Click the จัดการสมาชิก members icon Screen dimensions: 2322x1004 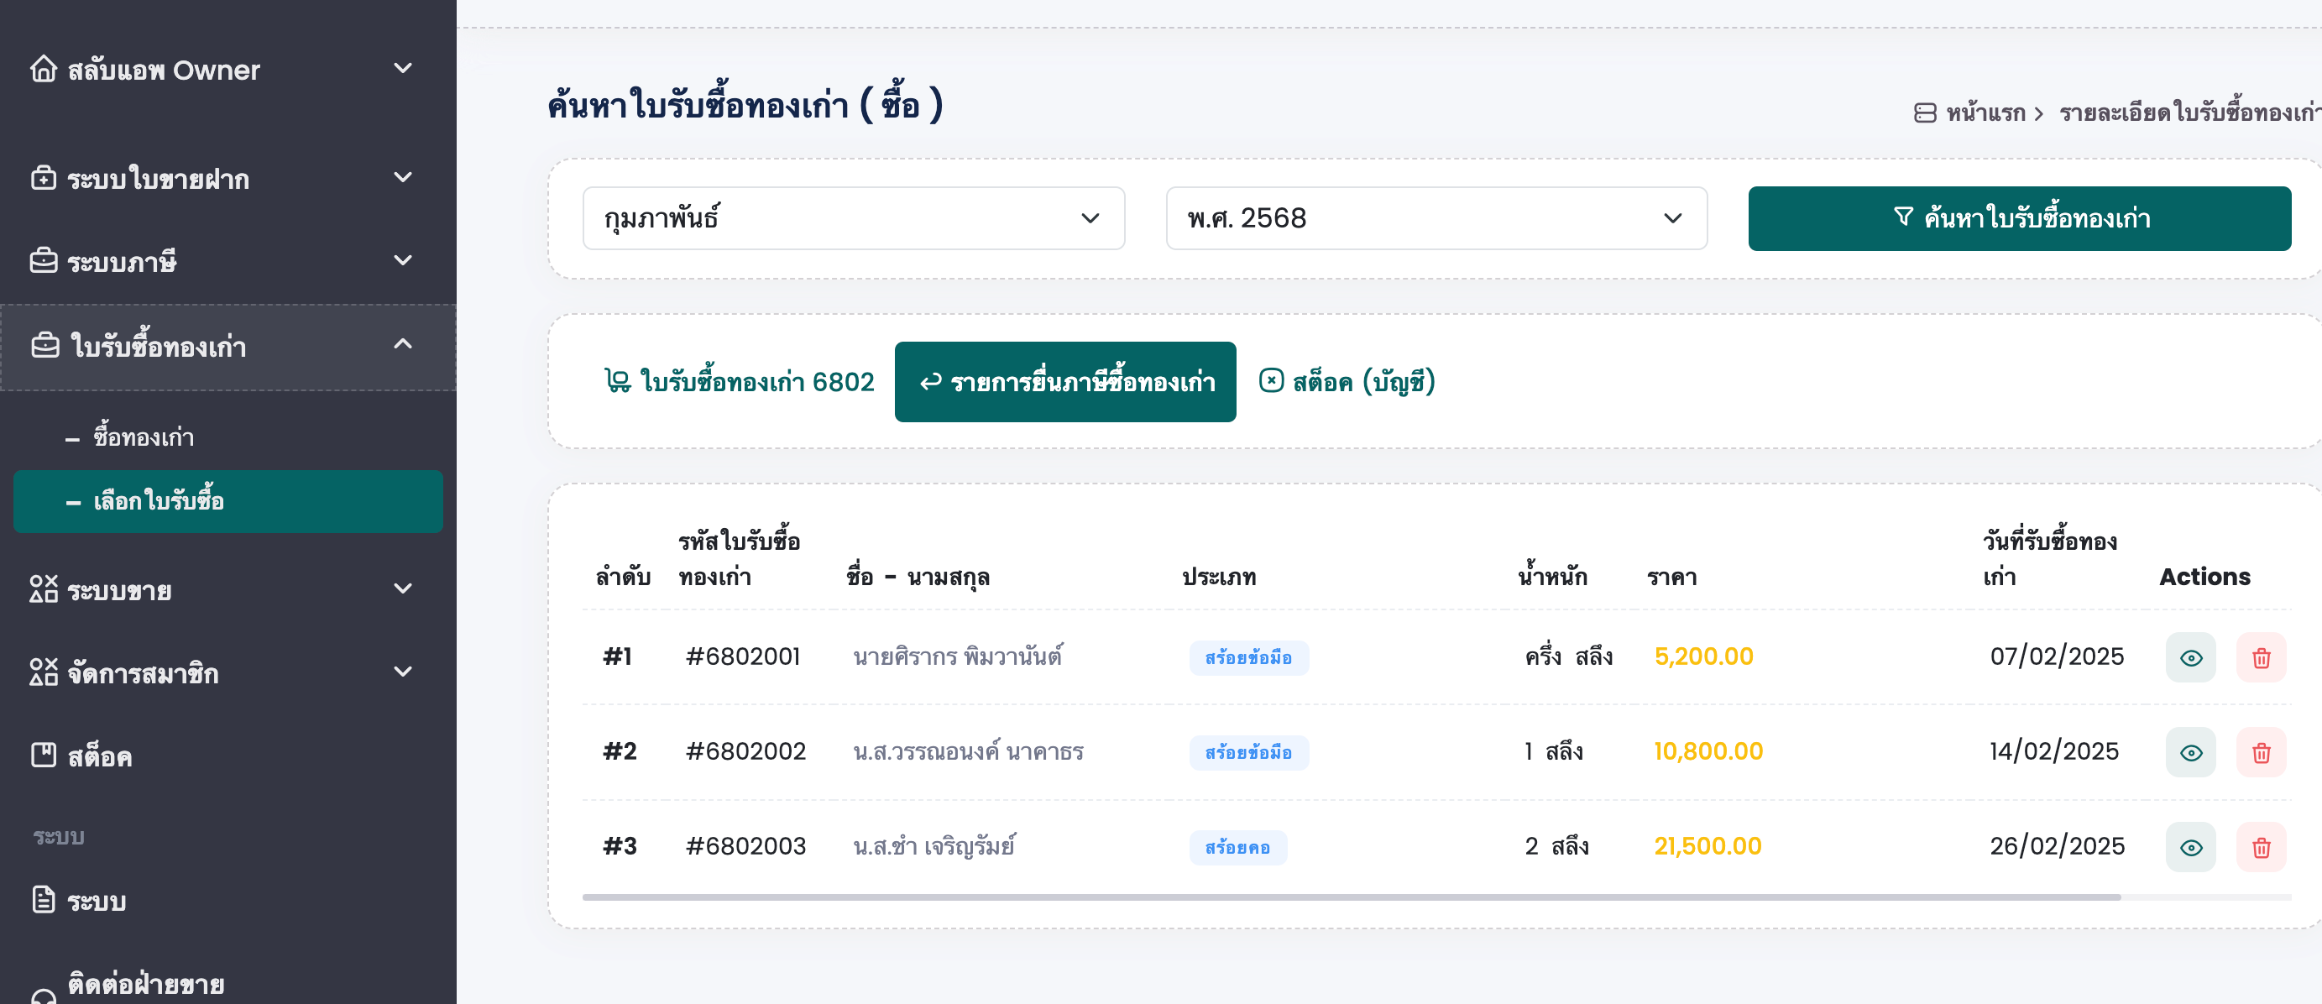click(x=45, y=673)
